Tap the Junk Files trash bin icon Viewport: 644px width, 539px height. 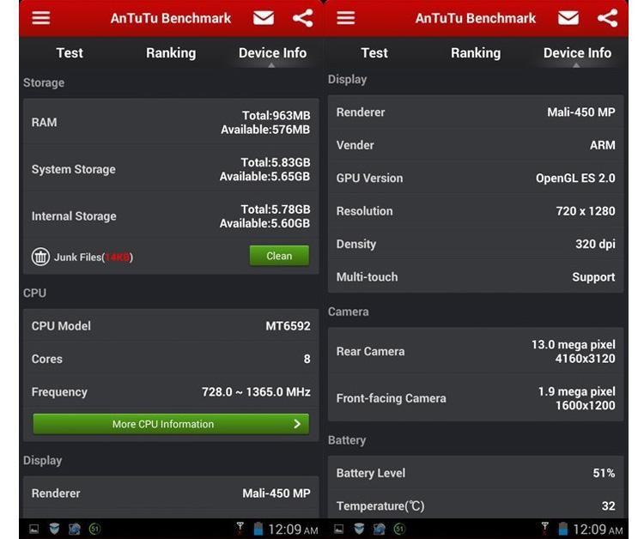tap(40, 257)
